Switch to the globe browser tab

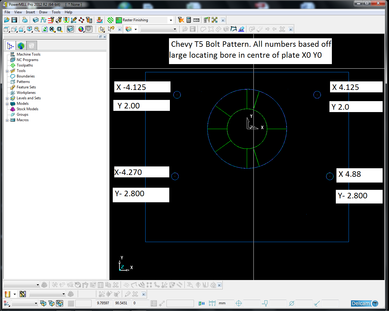pos(21,46)
